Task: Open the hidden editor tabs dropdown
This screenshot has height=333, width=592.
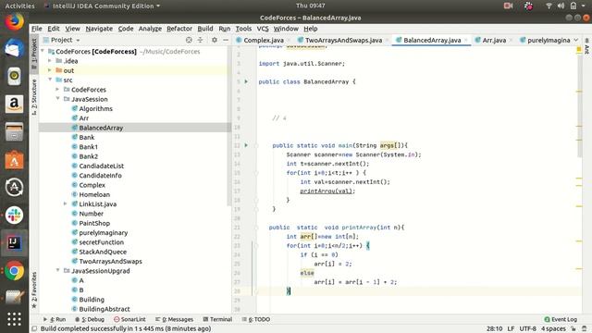Action: 576,40
